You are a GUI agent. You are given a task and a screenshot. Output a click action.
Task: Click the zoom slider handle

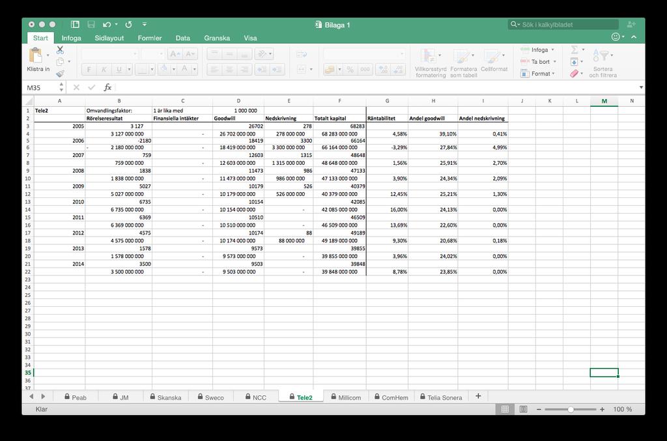pos(571,409)
